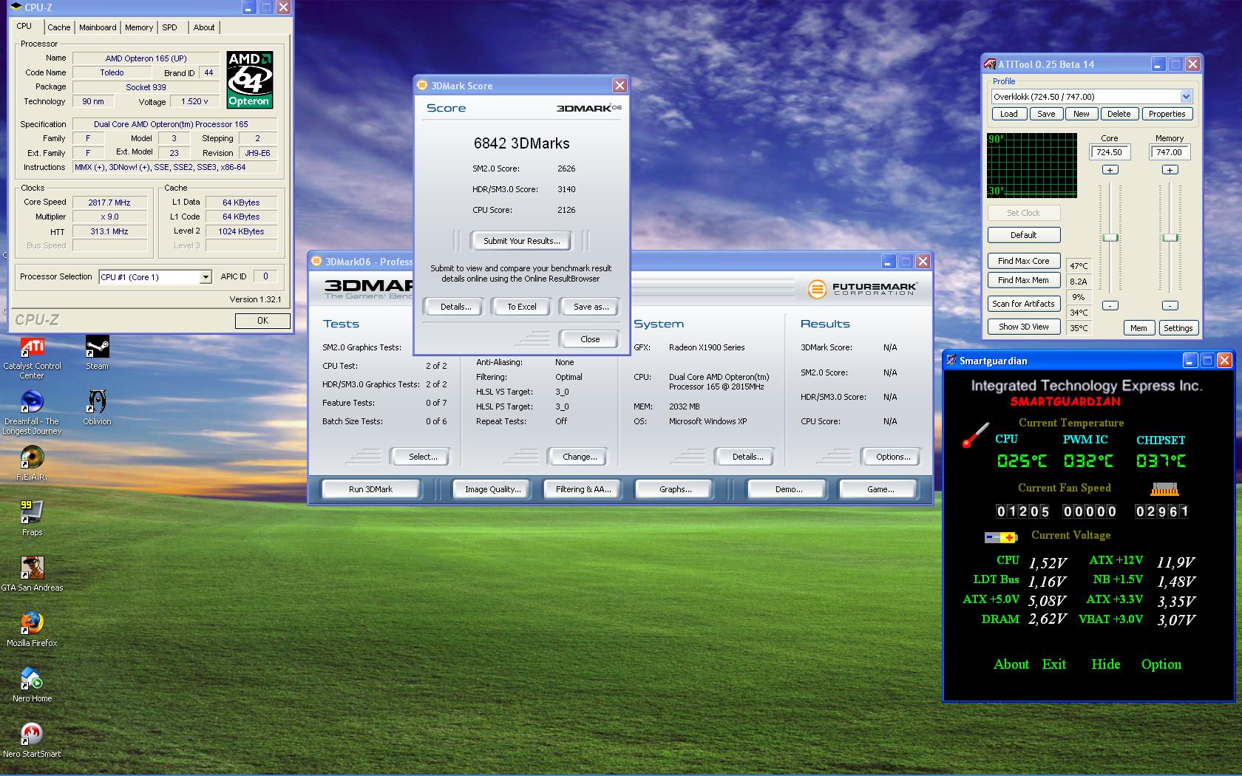
Task: Click the thermometer icon in Smartguardian
Action: click(975, 435)
